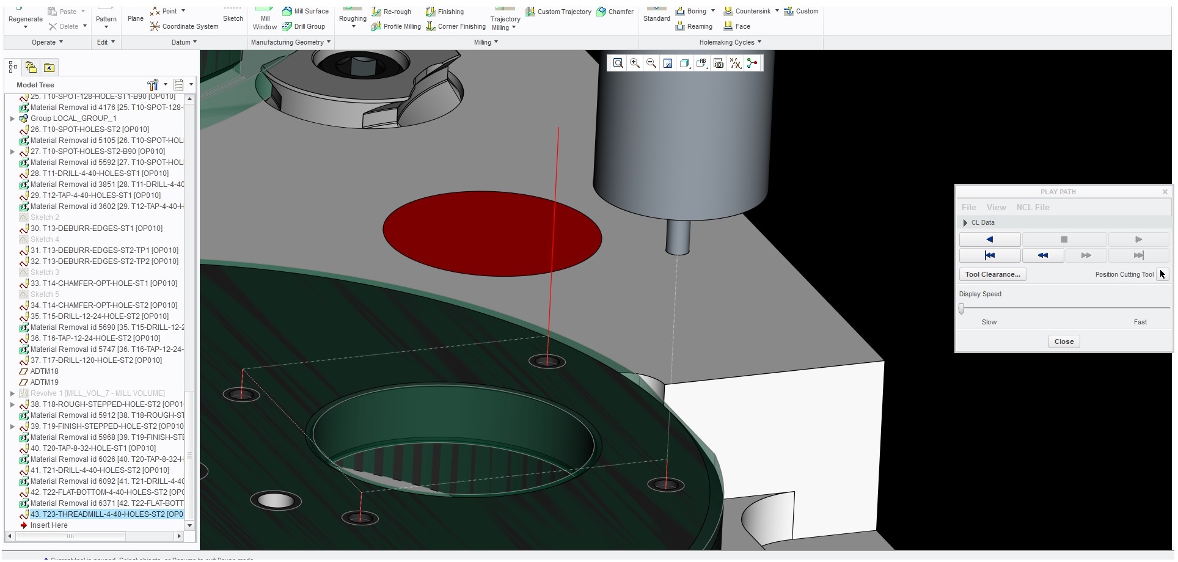Open the NCL File menu

(x=1033, y=207)
